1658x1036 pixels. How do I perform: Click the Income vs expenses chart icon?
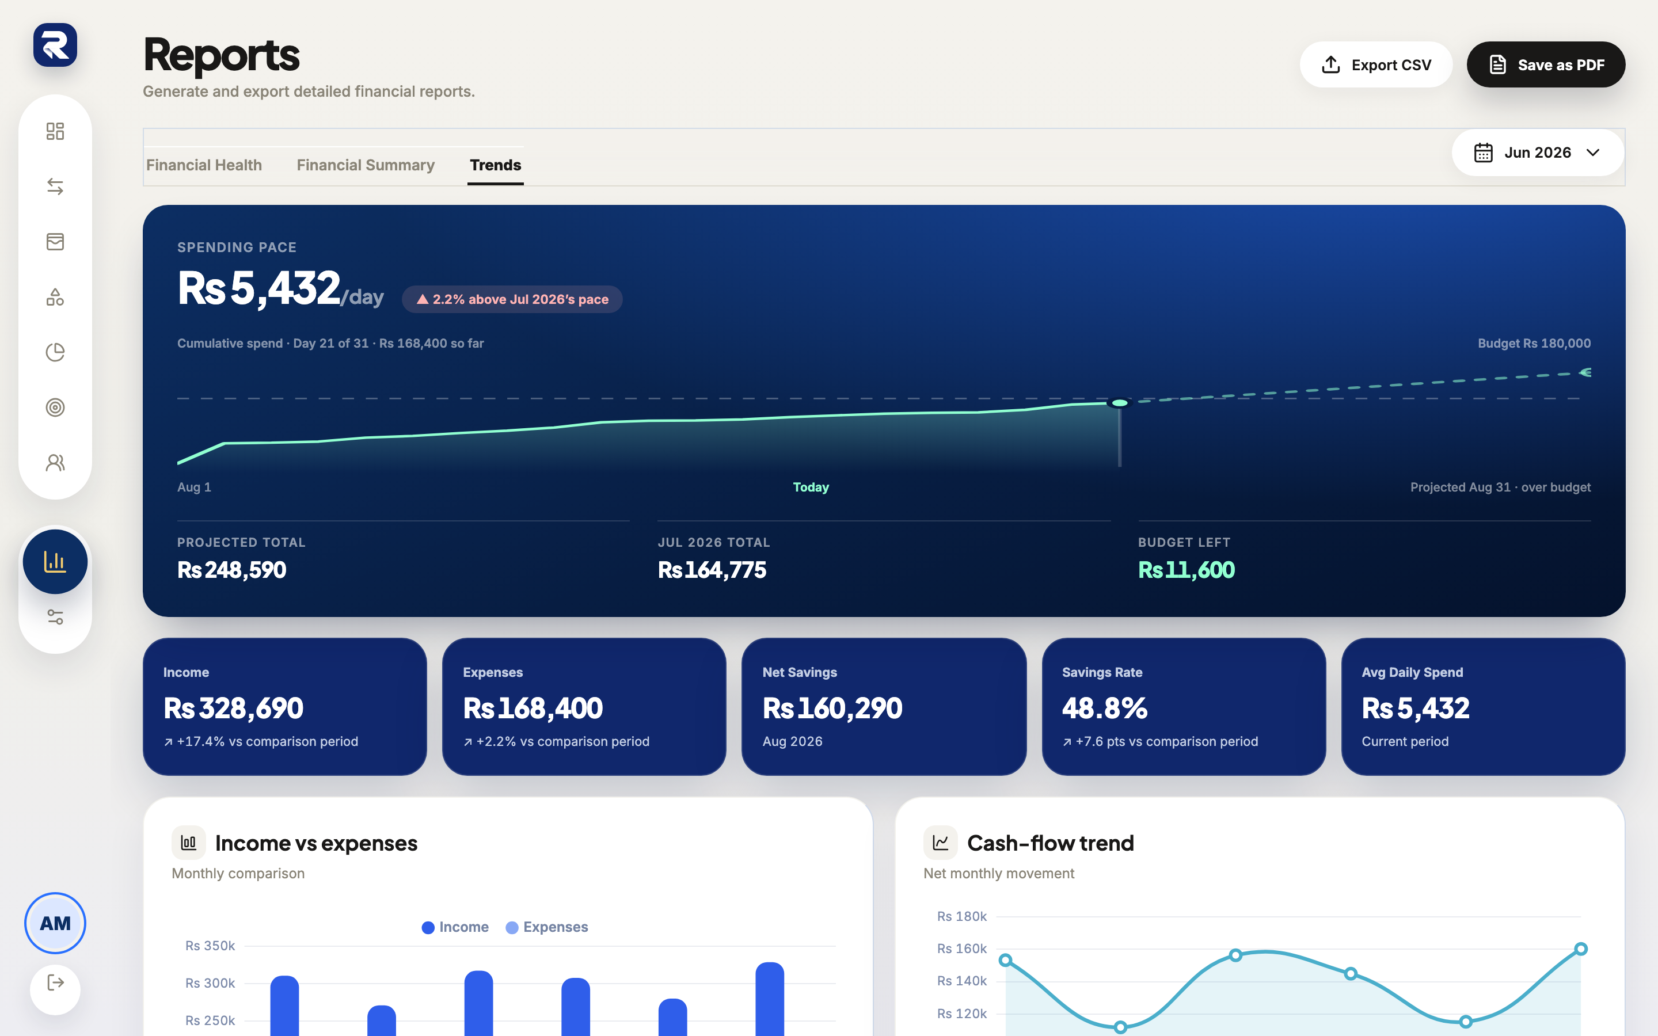pos(188,843)
